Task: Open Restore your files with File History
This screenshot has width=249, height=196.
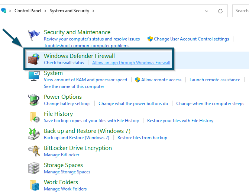Action: pyautogui.click(x=180, y=121)
